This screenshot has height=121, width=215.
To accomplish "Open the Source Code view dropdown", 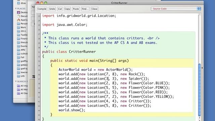I will 176,9.
